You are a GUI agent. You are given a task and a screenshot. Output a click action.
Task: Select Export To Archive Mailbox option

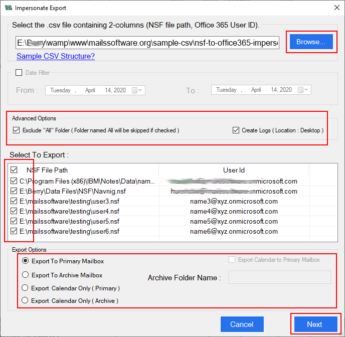click(25, 275)
